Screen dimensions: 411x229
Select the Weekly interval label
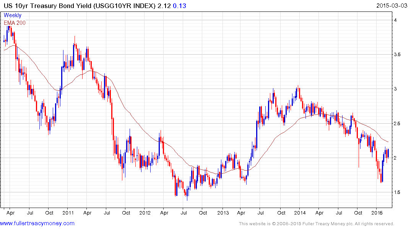tap(13, 15)
